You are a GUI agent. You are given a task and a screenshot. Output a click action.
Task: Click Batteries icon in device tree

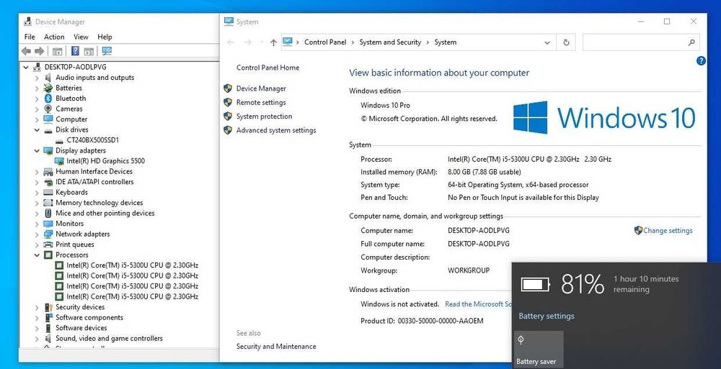[x=48, y=88]
